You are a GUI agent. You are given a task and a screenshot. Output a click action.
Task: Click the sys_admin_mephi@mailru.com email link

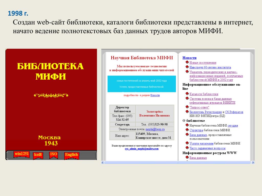coord(141,149)
